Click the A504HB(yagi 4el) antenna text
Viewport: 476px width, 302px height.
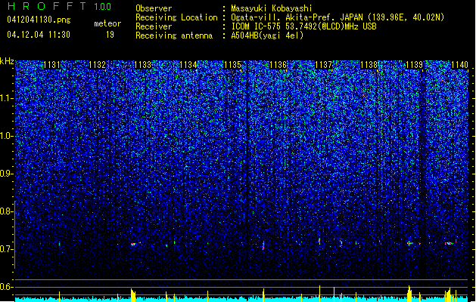267,35
